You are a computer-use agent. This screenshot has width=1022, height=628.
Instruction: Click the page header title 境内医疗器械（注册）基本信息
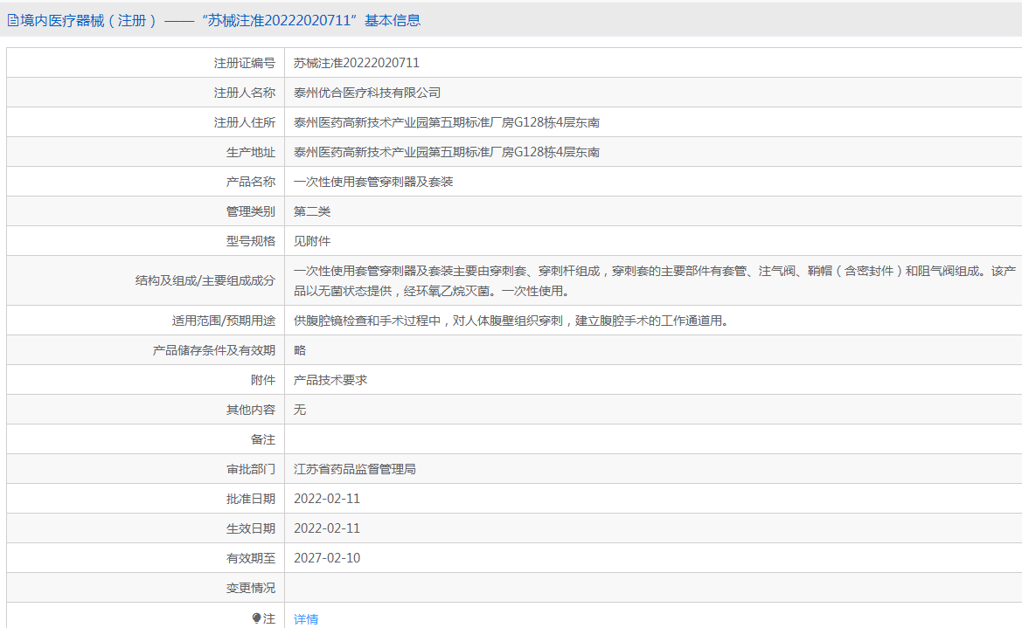[x=219, y=21]
